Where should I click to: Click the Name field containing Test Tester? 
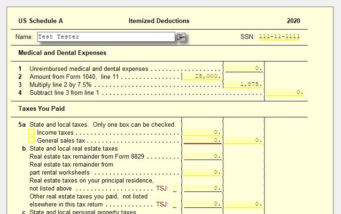(x=106, y=37)
